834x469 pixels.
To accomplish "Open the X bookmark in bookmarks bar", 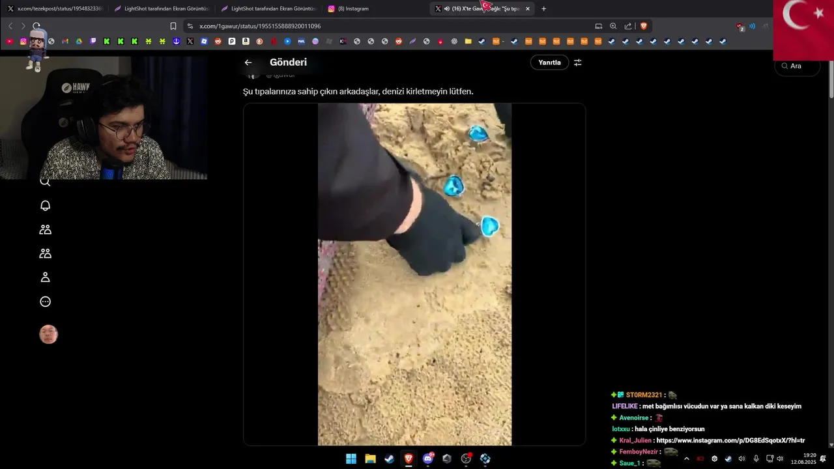I will tap(190, 41).
